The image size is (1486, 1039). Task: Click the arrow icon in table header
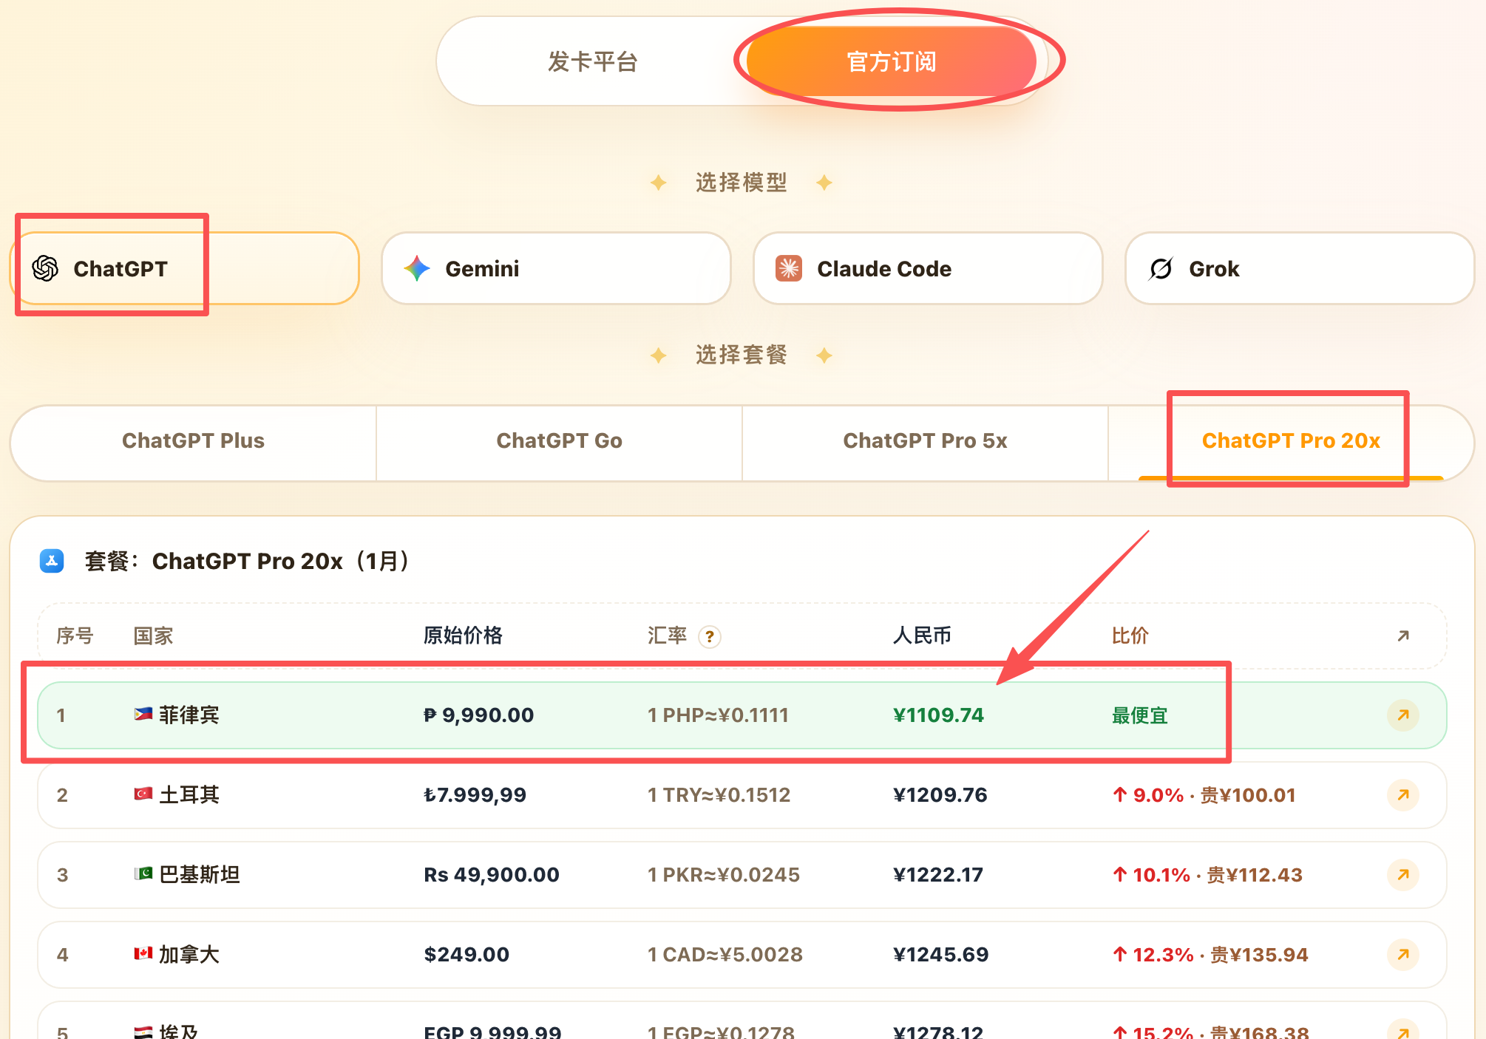click(1403, 636)
